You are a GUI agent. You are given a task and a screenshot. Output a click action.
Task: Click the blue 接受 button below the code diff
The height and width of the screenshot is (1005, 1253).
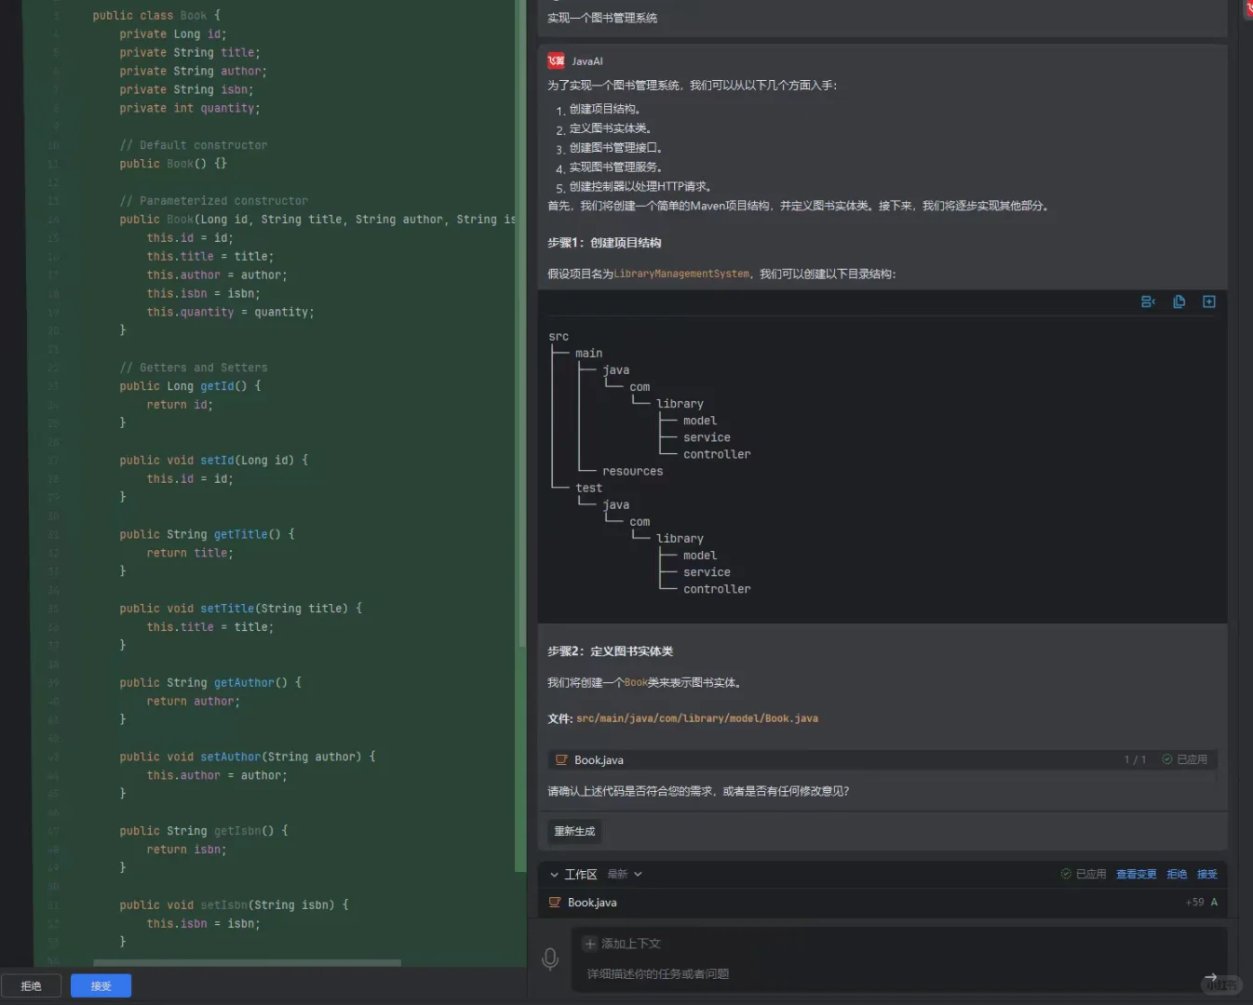coord(101,985)
